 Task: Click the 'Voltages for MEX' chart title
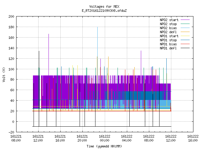point(104,7)
